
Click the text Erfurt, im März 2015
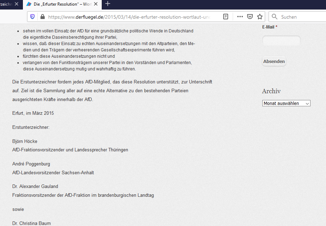coord(33,113)
